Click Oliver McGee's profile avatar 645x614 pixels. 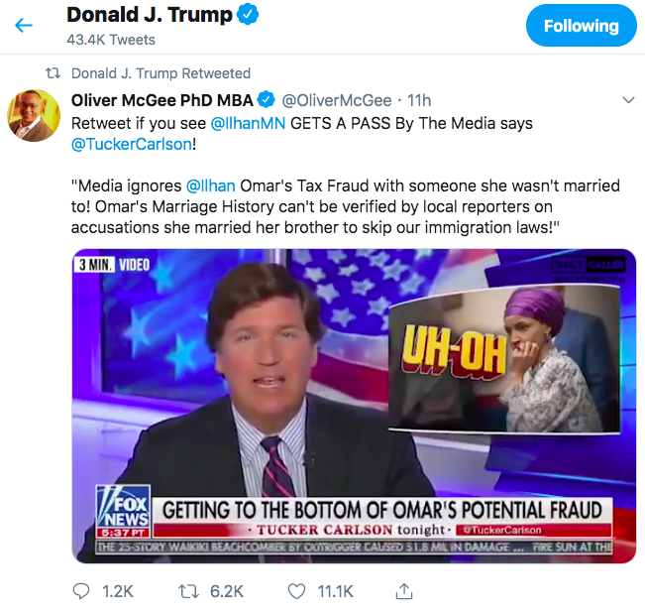(34, 116)
